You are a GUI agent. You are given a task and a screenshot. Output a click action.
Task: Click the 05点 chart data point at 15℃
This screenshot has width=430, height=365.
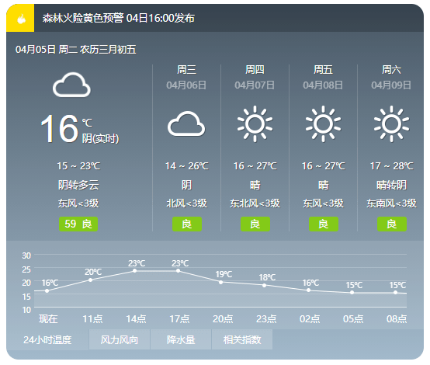[x=352, y=293]
